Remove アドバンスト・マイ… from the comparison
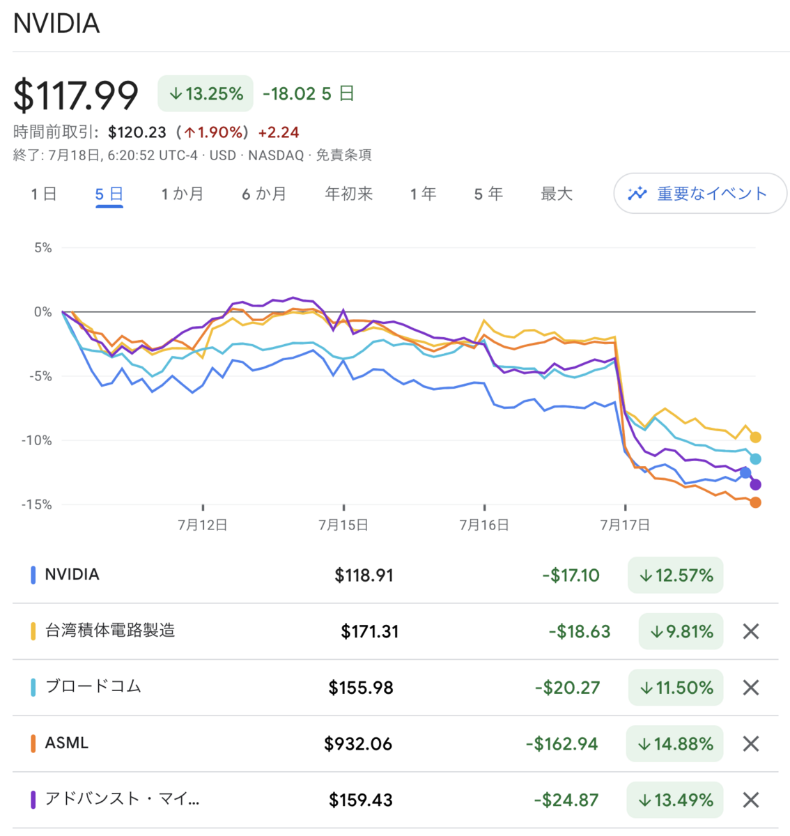Screen dimensions: 790x836 pos(750,800)
